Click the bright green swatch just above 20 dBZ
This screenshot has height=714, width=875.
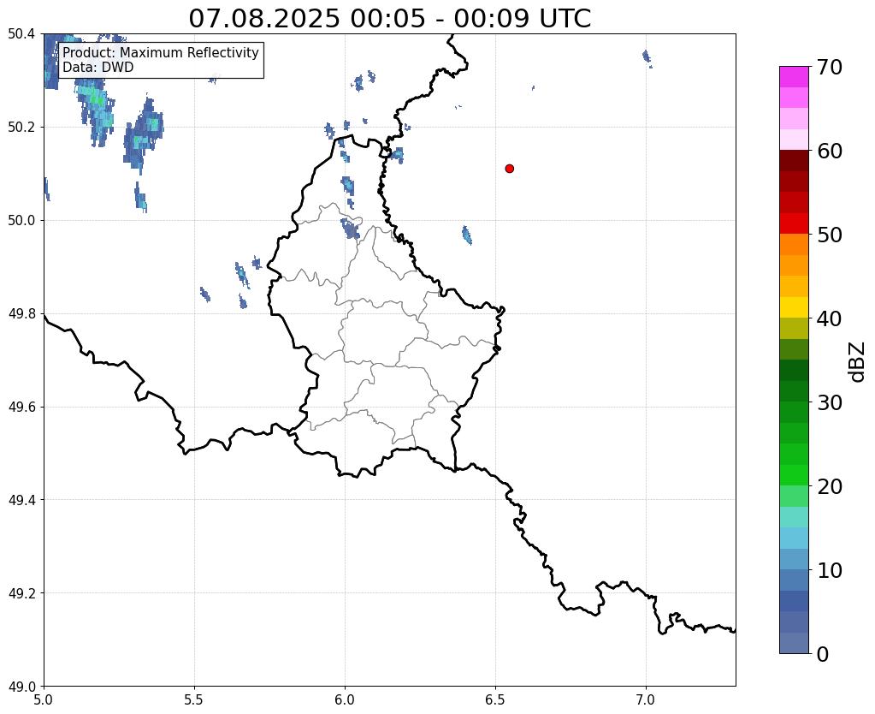(x=794, y=475)
